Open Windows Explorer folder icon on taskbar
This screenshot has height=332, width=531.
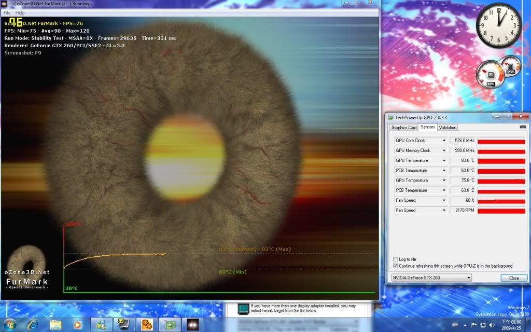click(x=55, y=325)
